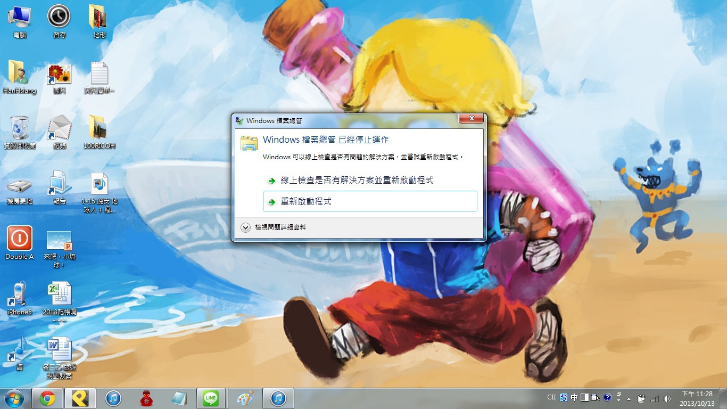Image resolution: width=727 pixels, height=409 pixels.
Task: Open the 來吧，小琉球！ PowerPoint file
Action: click(59, 248)
